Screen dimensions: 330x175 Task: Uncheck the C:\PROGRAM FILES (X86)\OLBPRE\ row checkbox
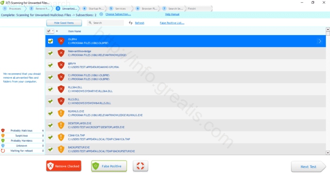(50, 77)
